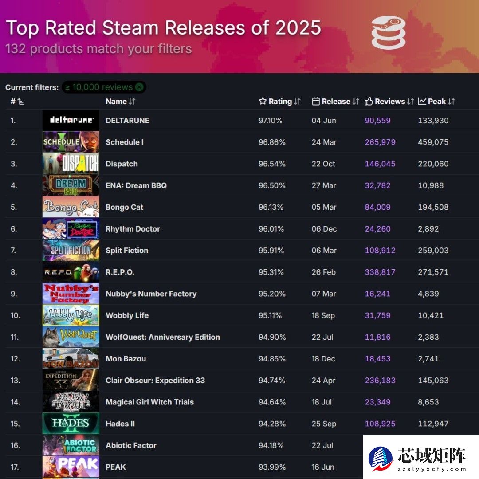Click the SteamDB logo in the pink banner
Screen dimensions: 479x479
388,32
